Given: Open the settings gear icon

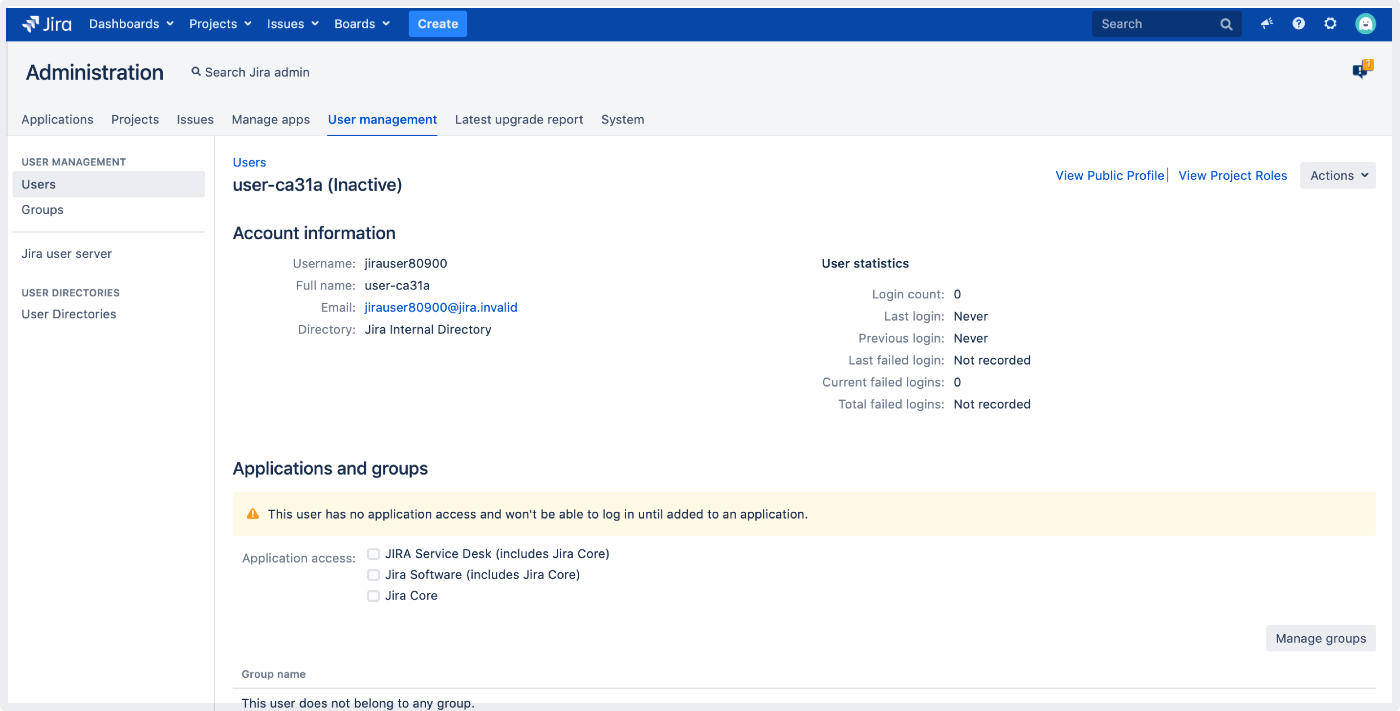Looking at the screenshot, I should [x=1330, y=23].
